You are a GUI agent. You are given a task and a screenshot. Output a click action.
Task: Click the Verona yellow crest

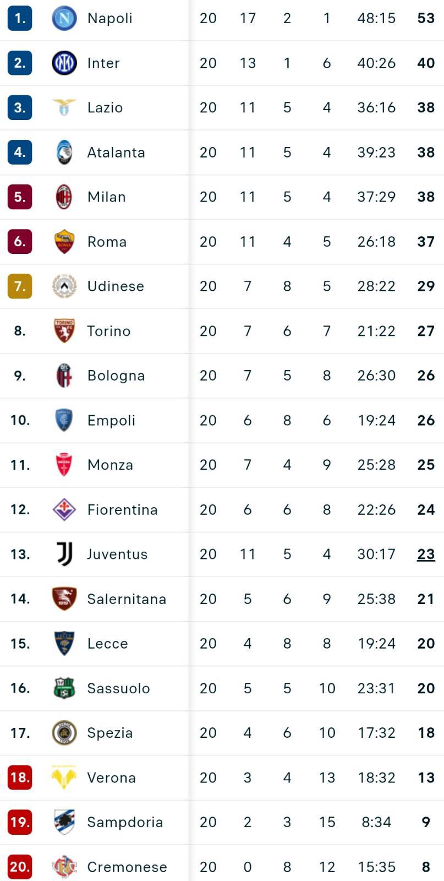[64, 777]
